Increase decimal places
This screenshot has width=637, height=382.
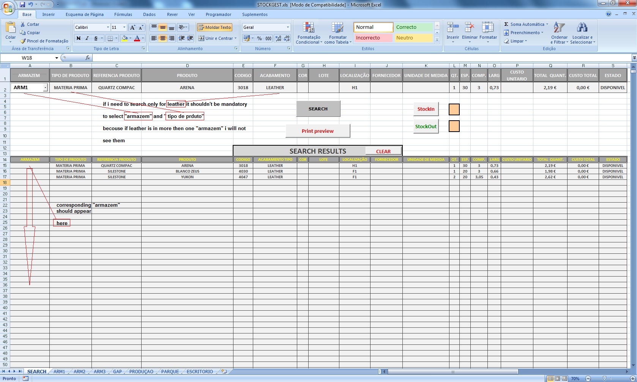278,38
